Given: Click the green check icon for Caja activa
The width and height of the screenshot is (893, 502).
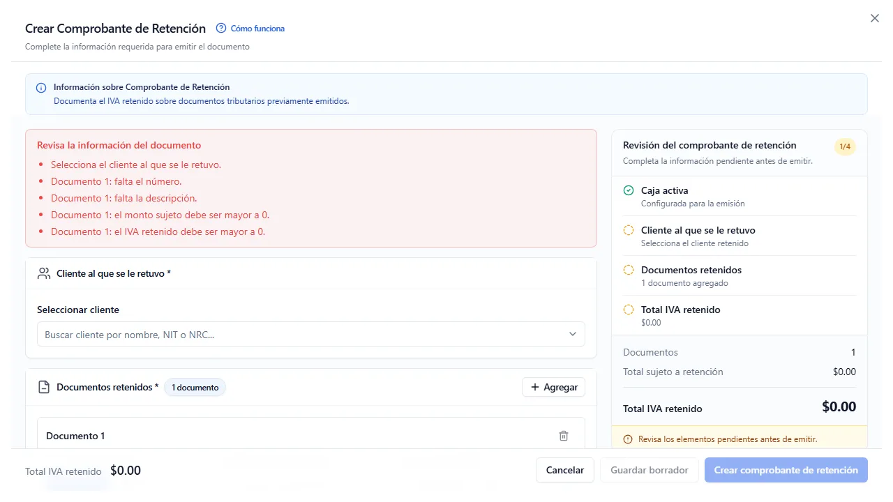Looking at the screenshot, I should [x=629, y=190].
